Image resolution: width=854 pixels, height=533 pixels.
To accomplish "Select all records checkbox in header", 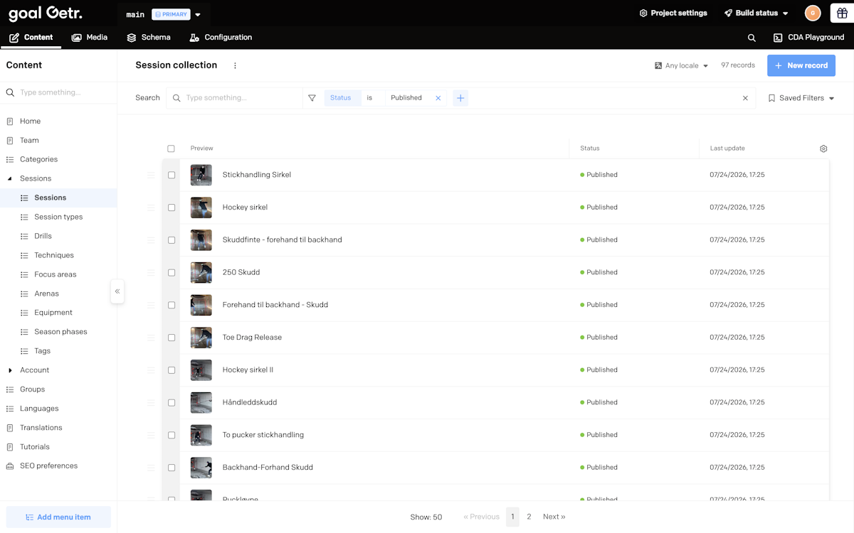I will [x=171, y=149].
